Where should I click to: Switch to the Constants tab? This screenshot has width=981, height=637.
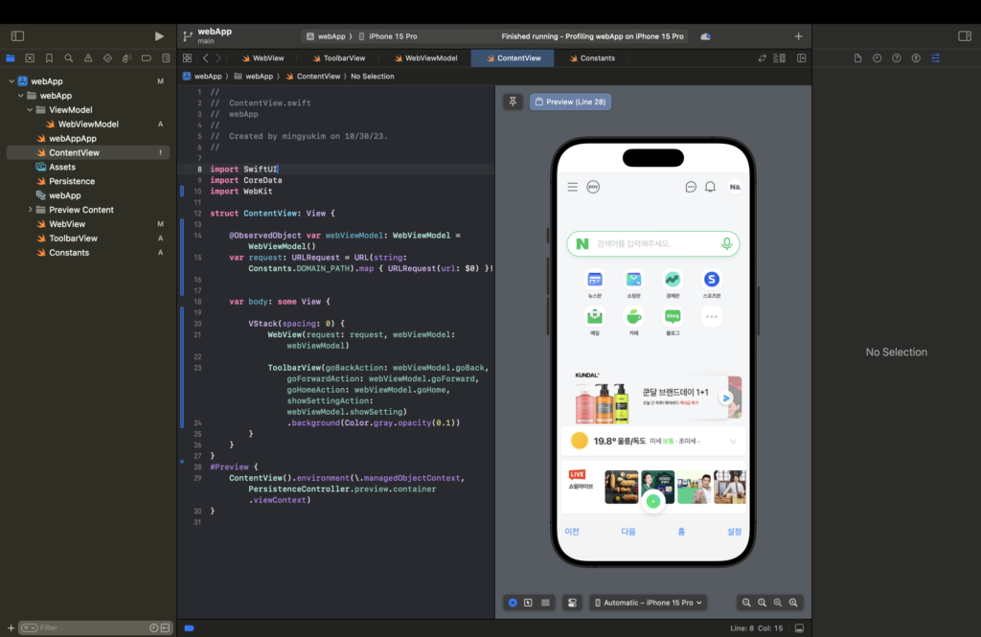[592, 58]
